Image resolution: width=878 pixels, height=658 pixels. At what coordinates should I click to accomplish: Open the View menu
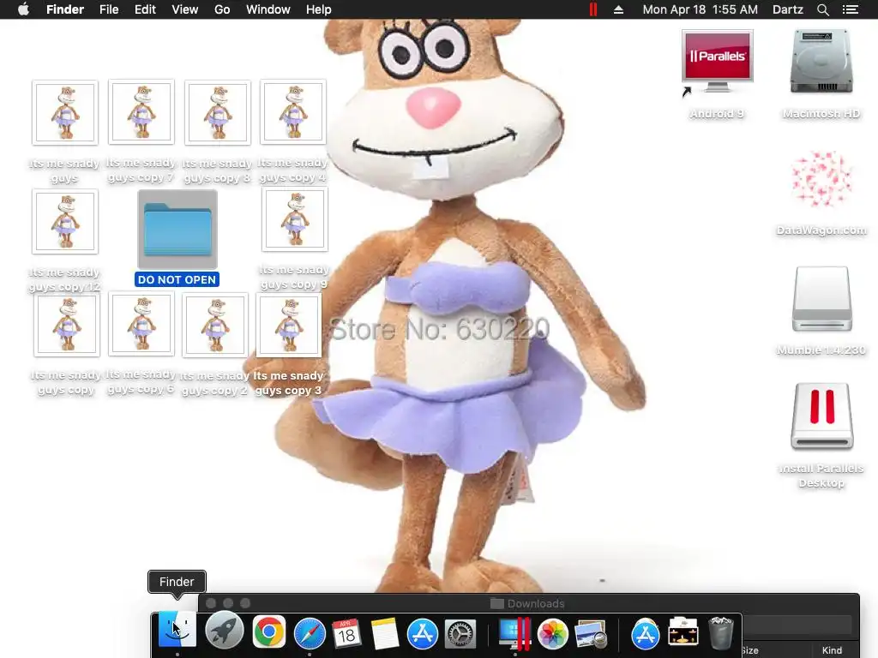(185, 9)
